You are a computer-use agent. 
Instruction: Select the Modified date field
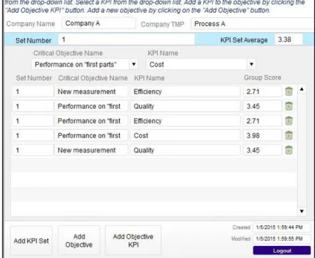(282, 239)
